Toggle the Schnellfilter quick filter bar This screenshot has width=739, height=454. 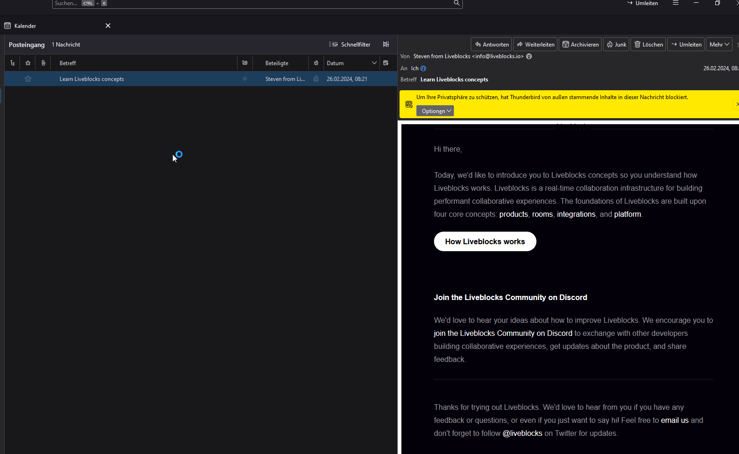350,45
